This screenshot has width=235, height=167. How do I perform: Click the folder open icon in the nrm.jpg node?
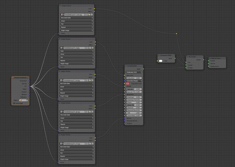90,144
